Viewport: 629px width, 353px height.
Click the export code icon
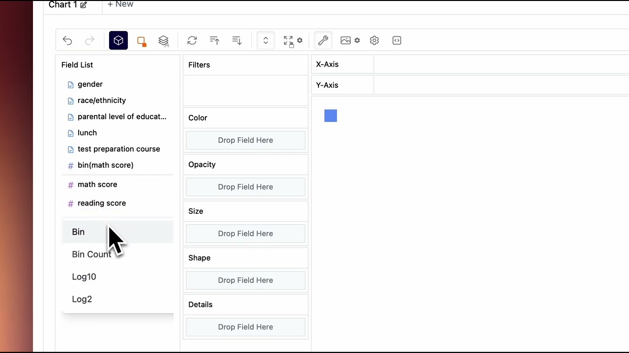click(397, 41)
